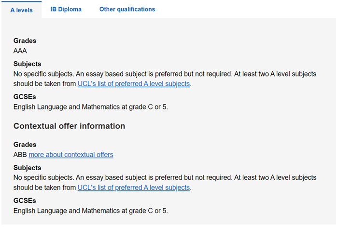Click the first Grades heading above AAA
This screenshot has width=338, height=227.
(25, 41)
